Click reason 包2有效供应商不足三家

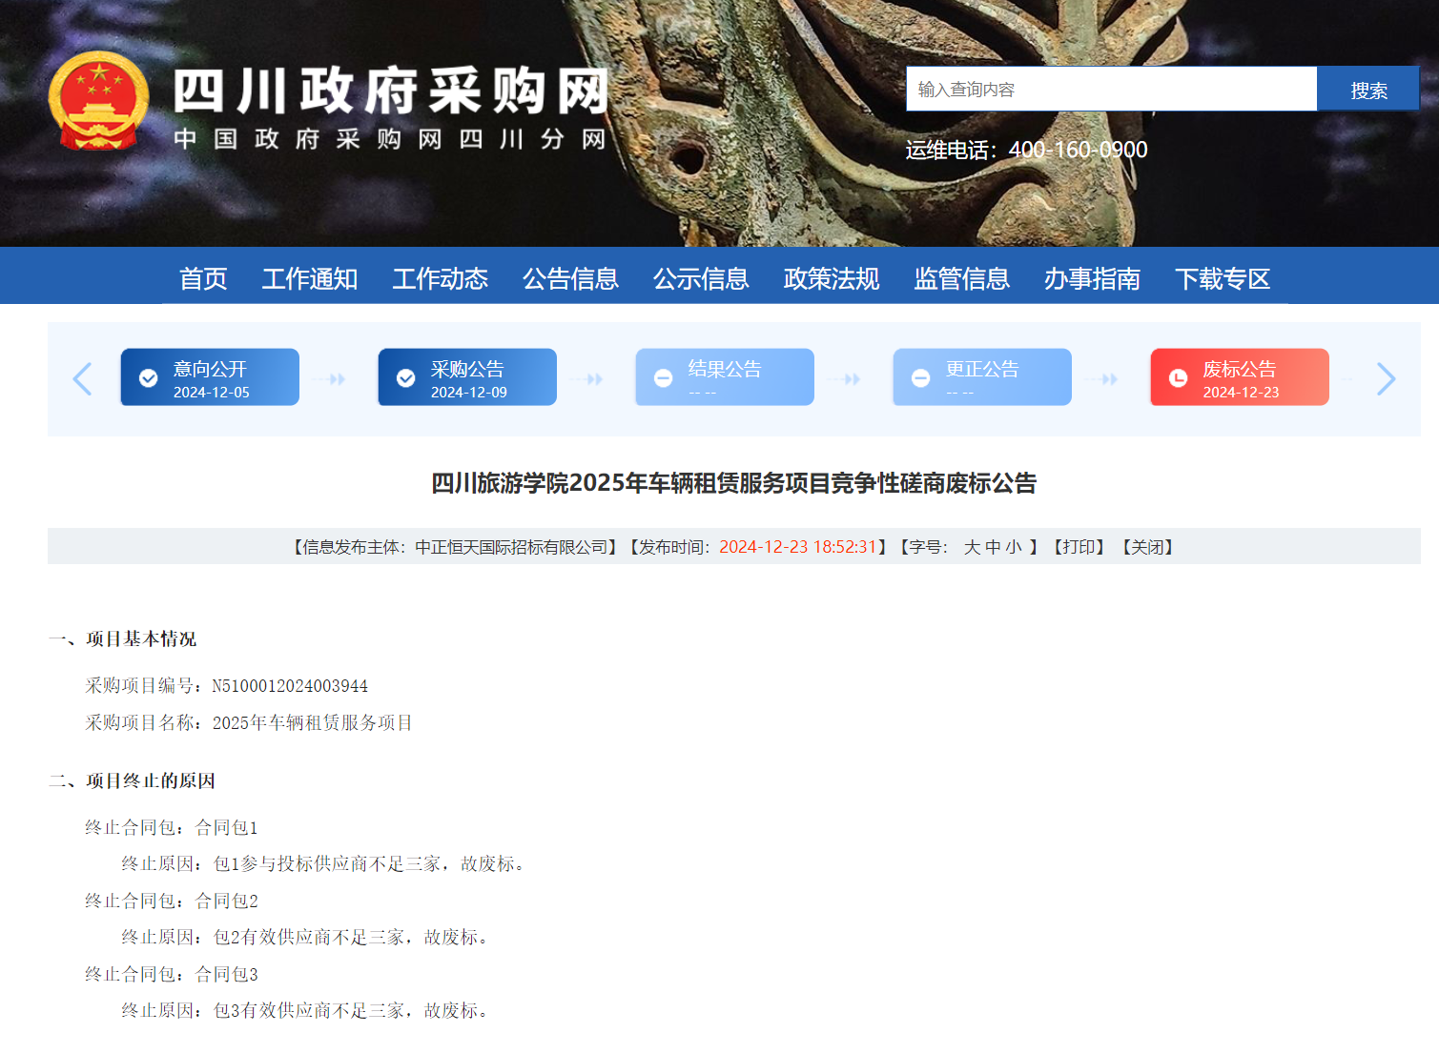tap(309, 938)
